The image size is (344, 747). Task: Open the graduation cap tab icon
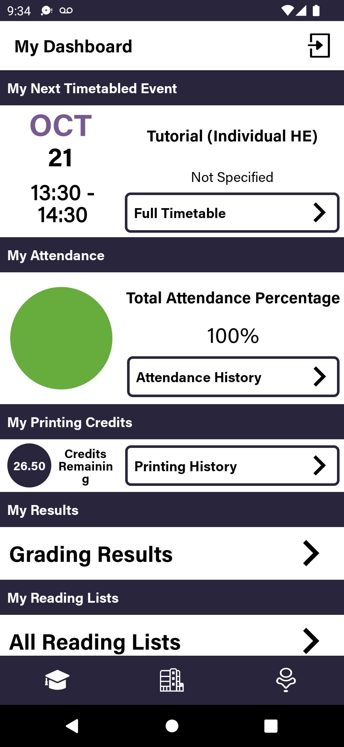click(57, 680)
